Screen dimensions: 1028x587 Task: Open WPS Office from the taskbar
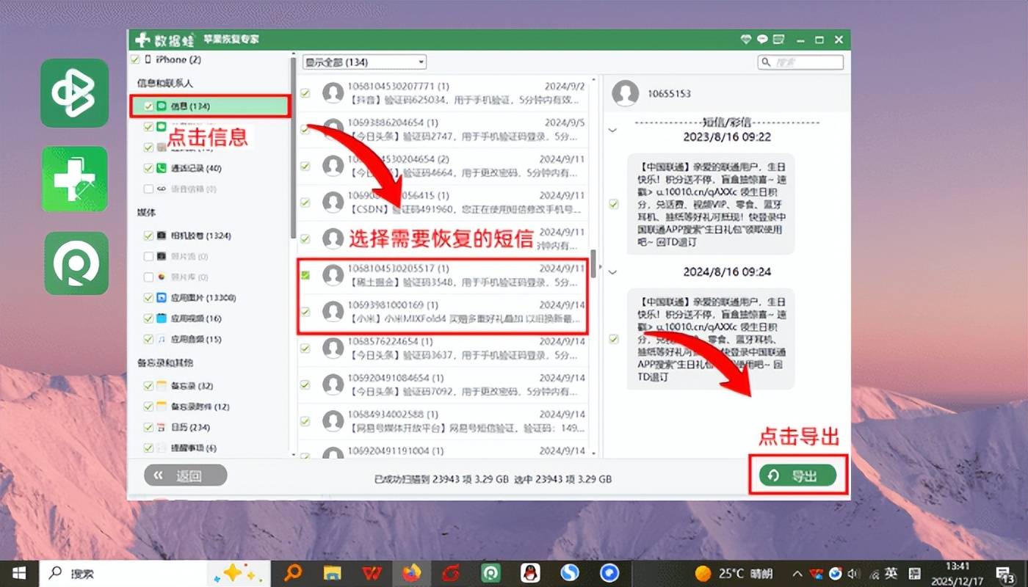point(372,572)
